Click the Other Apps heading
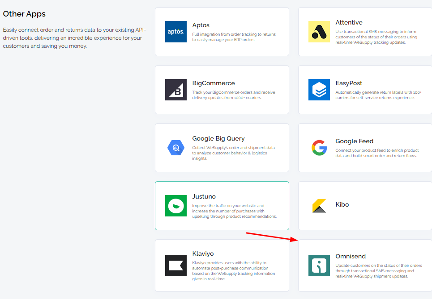The image size is (432, 299). tap(24, 14)
